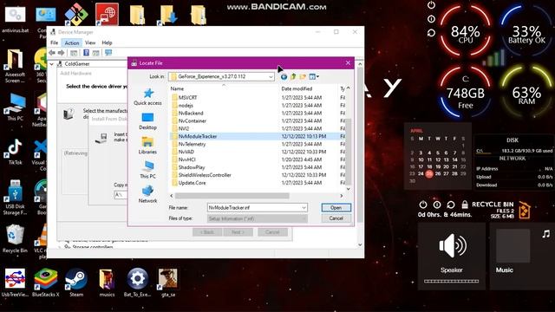Go up one level folder icon
The image size is (555, 312).
pos(293,76)
